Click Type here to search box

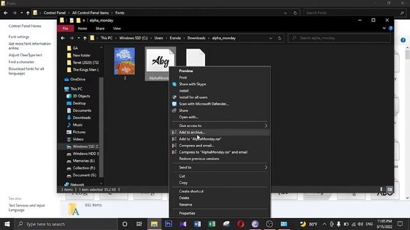coord(67,224)
